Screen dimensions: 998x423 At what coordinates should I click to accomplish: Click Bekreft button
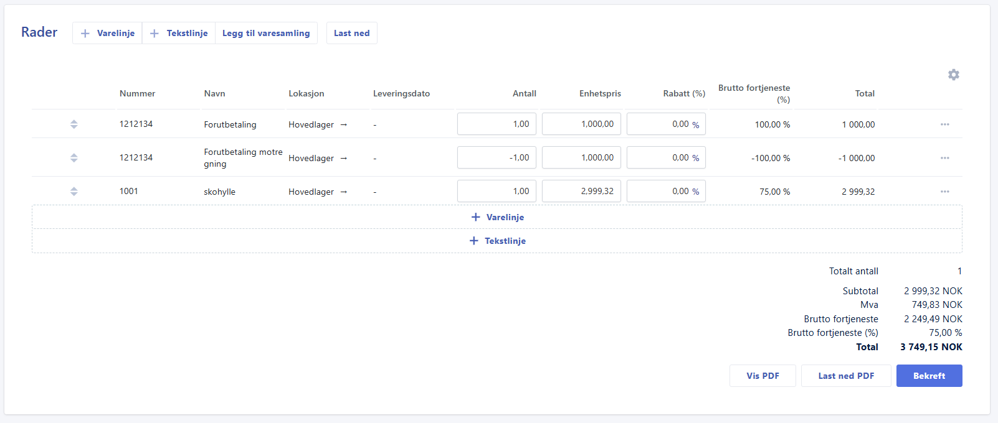pos(929,376)
